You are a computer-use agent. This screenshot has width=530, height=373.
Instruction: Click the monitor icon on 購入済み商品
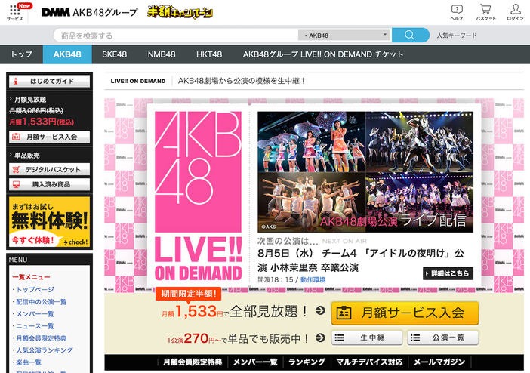16,184
